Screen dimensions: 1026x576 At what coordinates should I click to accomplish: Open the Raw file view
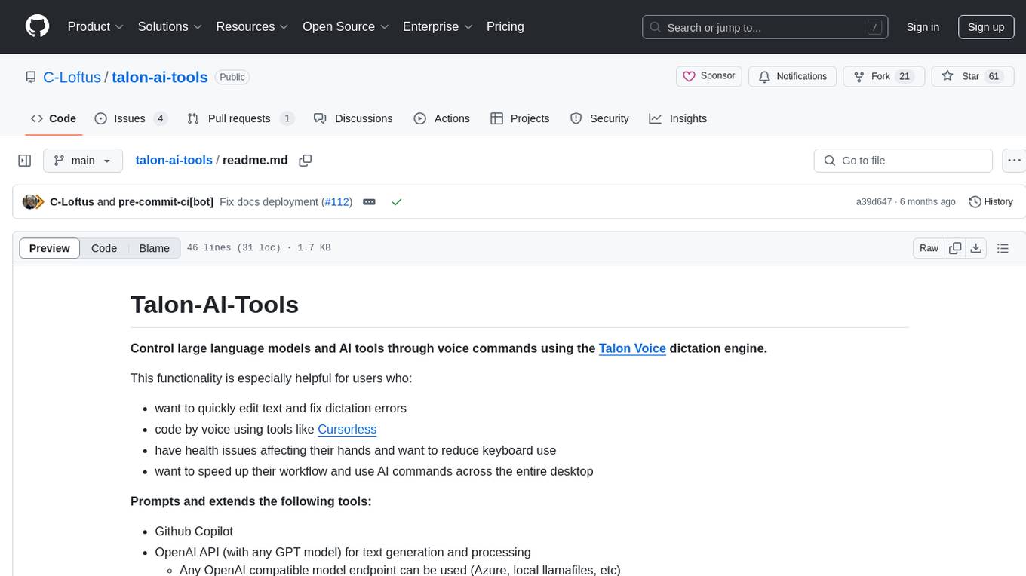click(929, 248)
